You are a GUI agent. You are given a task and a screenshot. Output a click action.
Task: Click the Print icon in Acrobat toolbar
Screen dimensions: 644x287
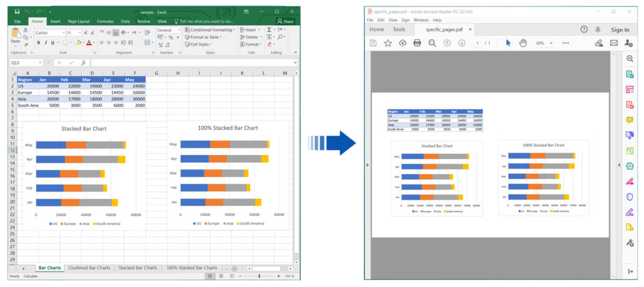(x=417, y=43)
